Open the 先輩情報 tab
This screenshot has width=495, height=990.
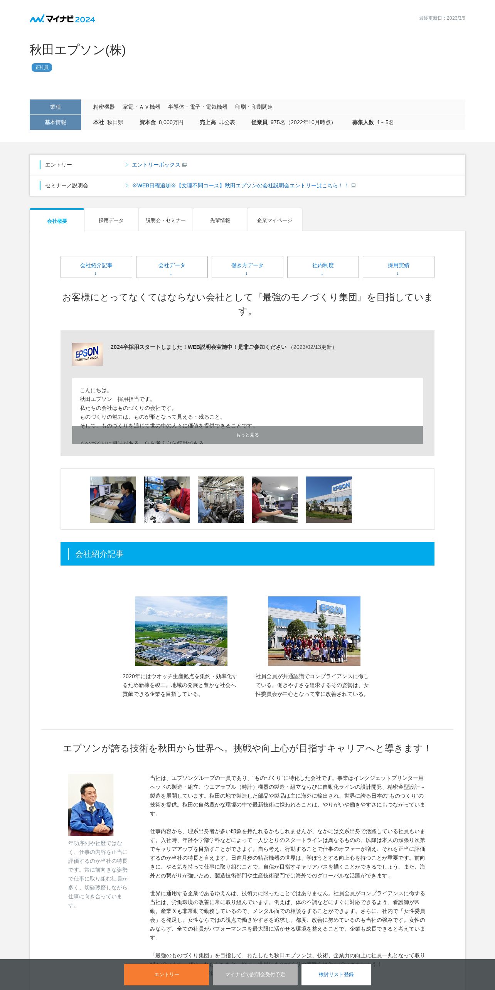pyautogui.click(x=220, y=220)
